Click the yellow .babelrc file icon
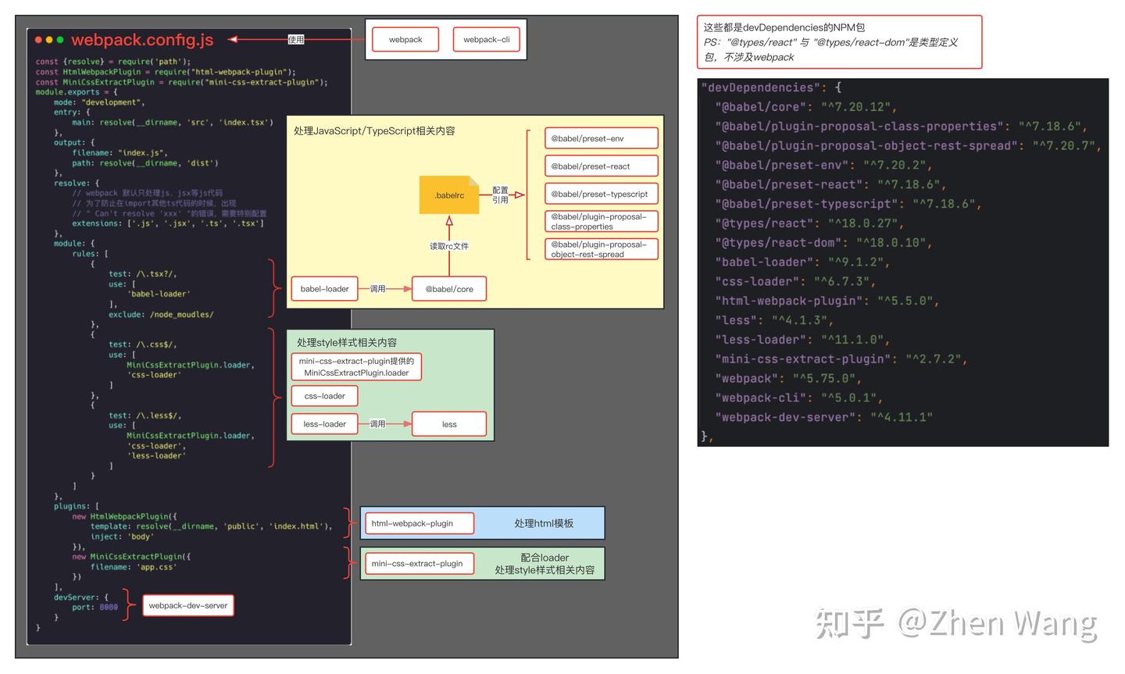 coord(448,194)
